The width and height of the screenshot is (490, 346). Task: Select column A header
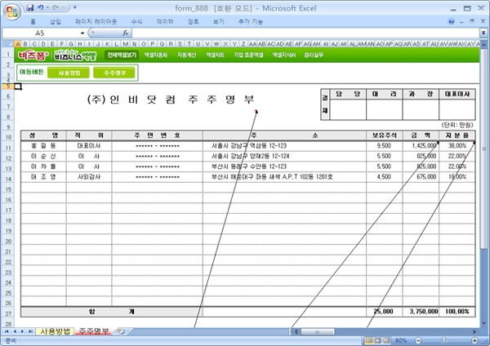[x=18, y=44]
